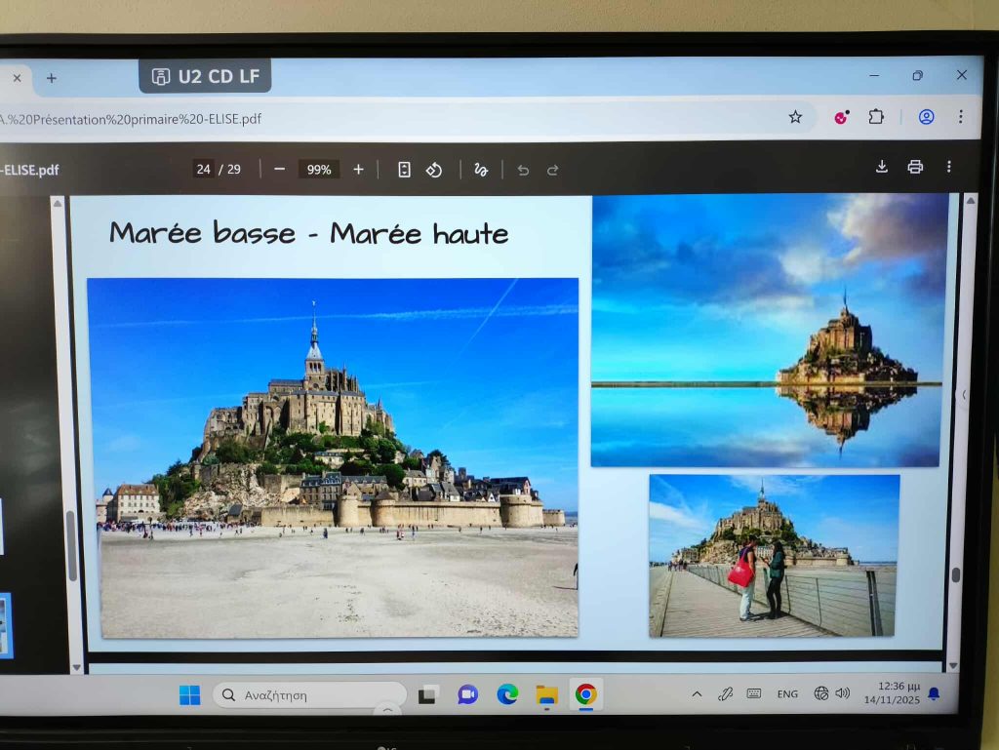Click the page number field showing 24

203,170
